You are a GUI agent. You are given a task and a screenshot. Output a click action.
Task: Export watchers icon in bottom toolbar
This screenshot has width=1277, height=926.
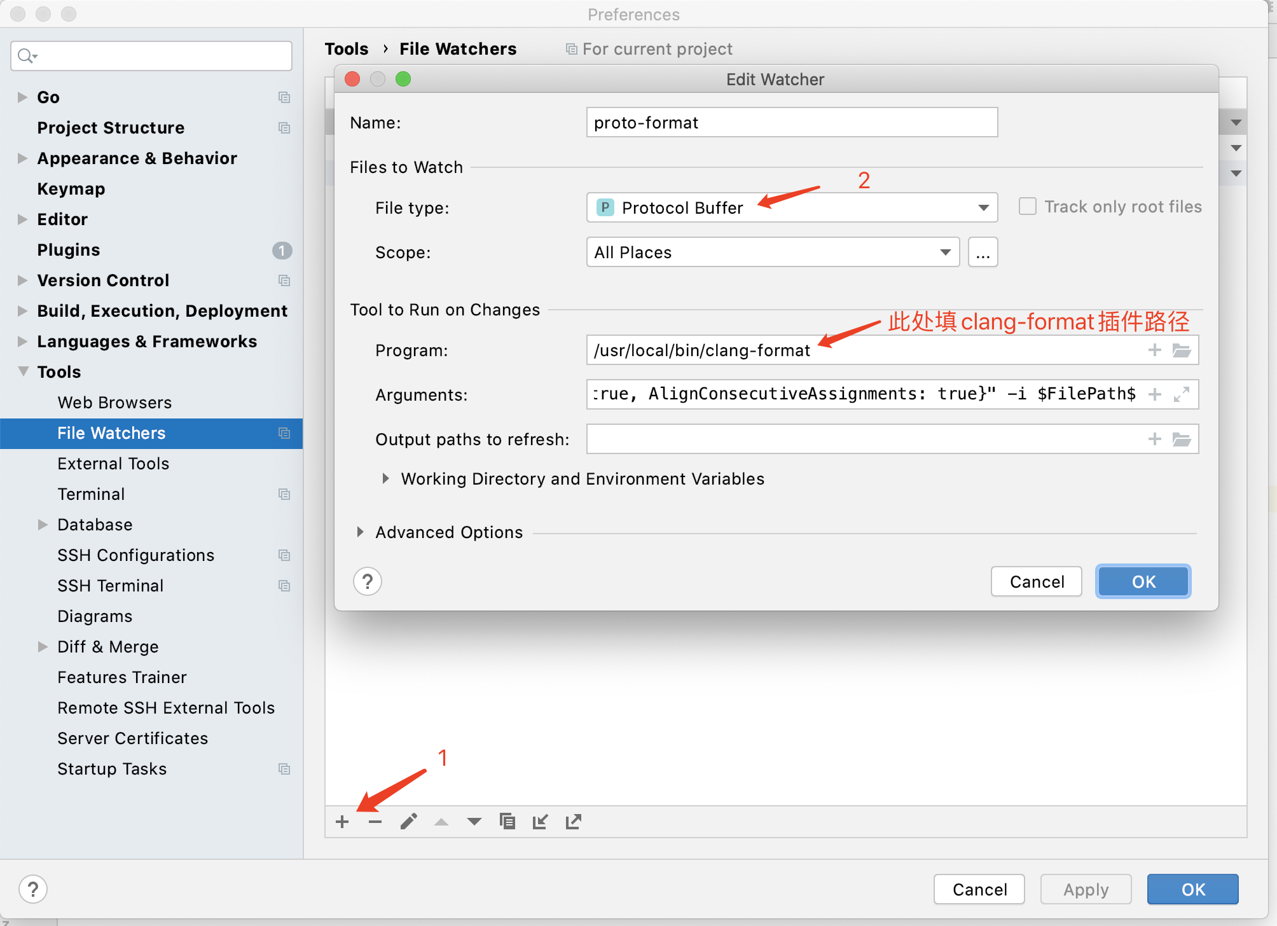click(573, 822)
